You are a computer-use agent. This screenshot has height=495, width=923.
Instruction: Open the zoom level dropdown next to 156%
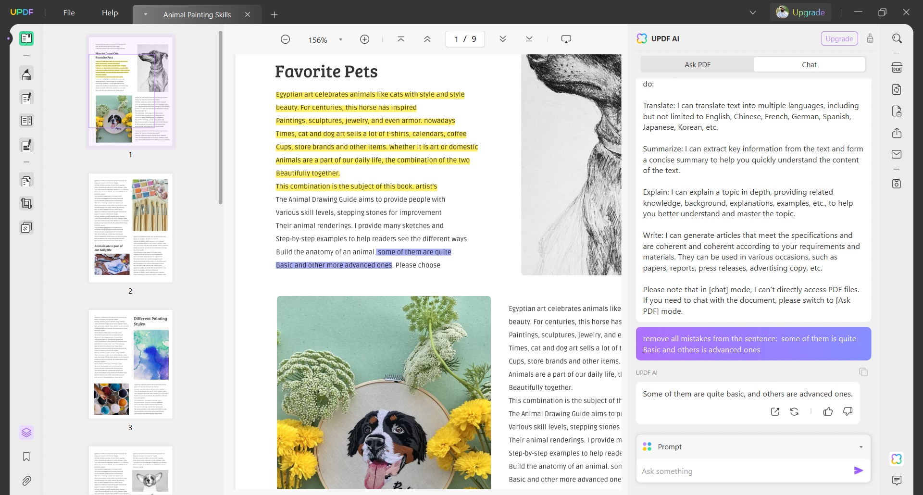(341, 39)
